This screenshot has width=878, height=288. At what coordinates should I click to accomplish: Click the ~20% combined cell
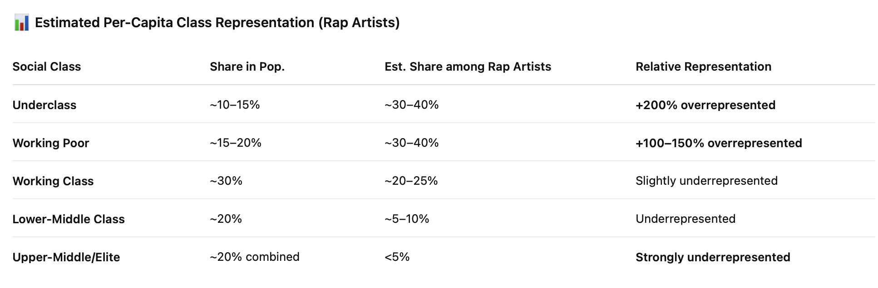coord(254,257)
